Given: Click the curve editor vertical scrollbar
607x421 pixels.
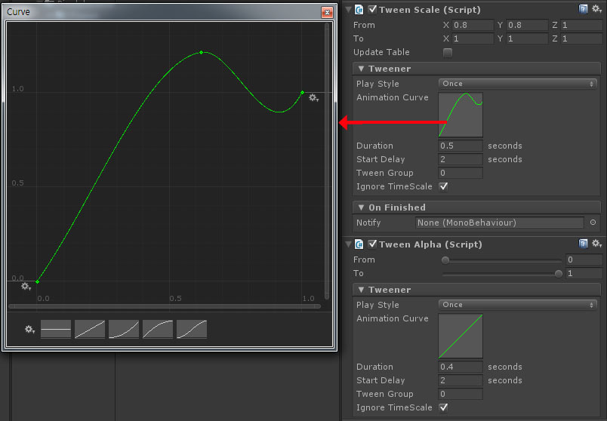Looking at the screenshot, I should coord(327,161).
